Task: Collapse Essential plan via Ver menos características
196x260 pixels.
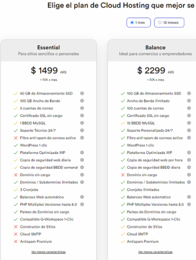Action: click(x=49, y=252)
